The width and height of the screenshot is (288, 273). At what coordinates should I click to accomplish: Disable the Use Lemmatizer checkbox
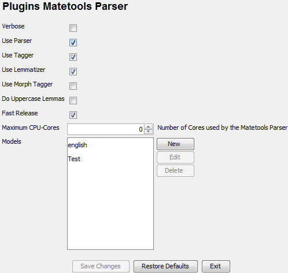pyautogui.click(x=73, y=71)
